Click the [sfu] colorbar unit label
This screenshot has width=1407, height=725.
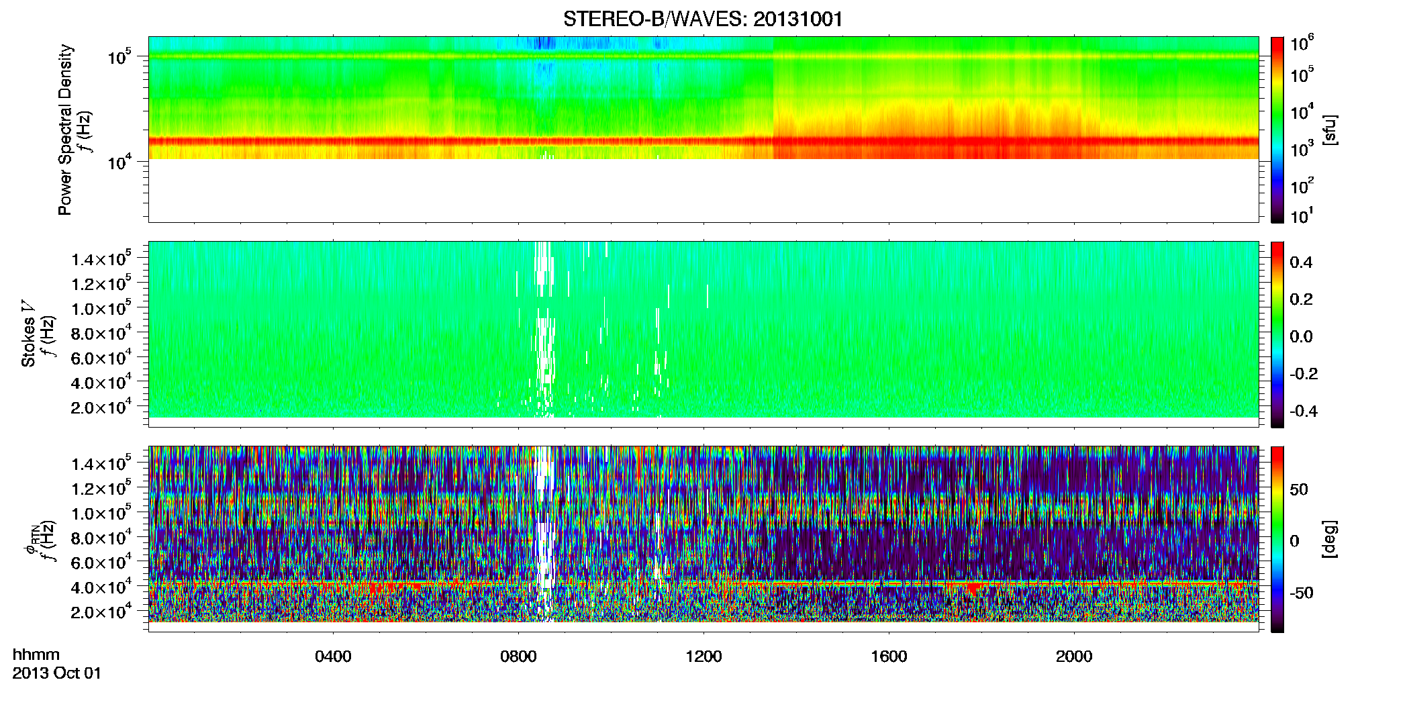(1329, 130)
